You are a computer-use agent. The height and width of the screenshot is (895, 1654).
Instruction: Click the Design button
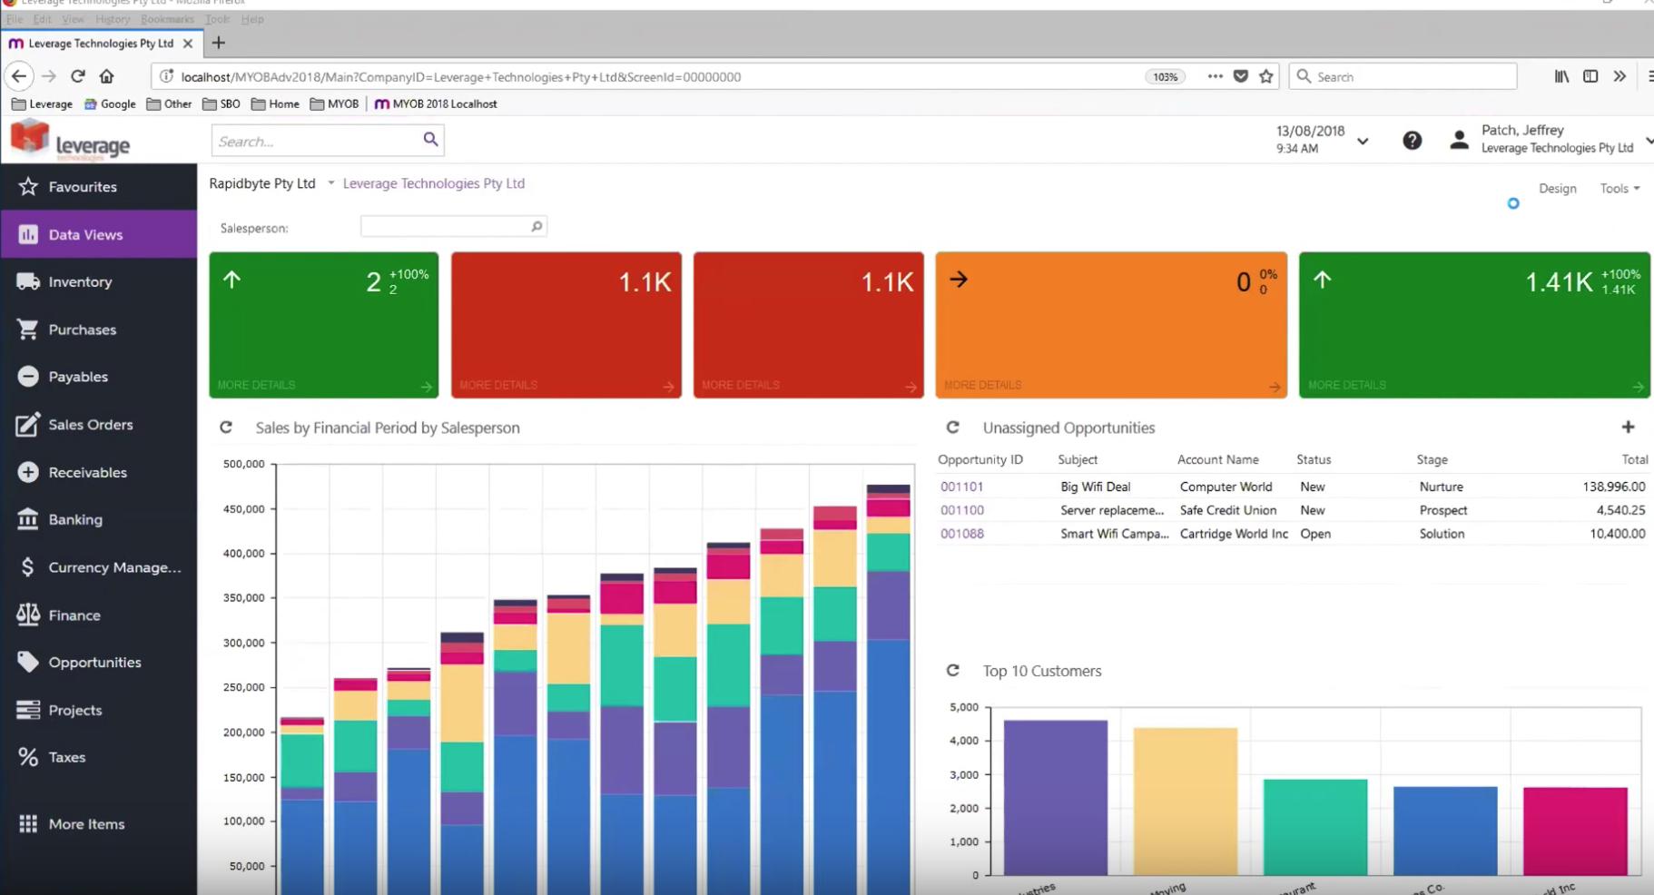click(1557, 189)
